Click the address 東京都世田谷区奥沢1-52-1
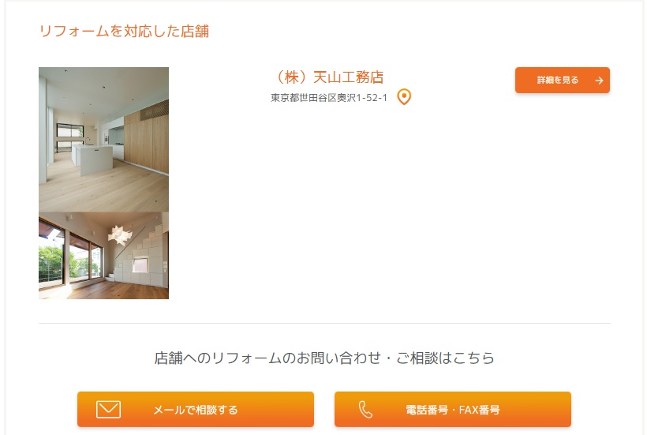The height and width of the screenshot is (435, 647). pyautogui.click(x=329, y=98)
